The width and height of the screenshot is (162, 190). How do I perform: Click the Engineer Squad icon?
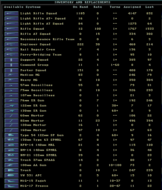pyautogui.click(x=12, y=44)
